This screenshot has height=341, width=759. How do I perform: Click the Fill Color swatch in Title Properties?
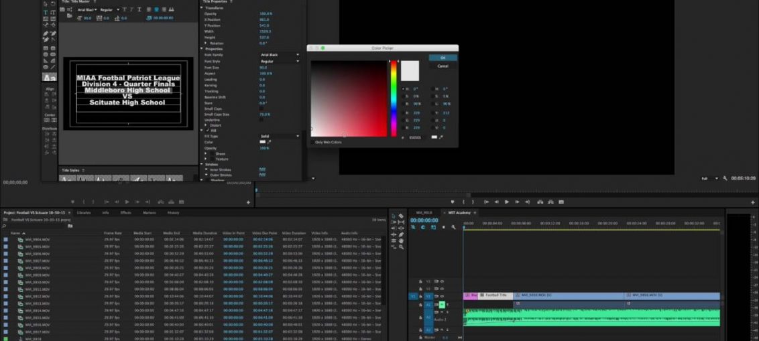point(263,142)
